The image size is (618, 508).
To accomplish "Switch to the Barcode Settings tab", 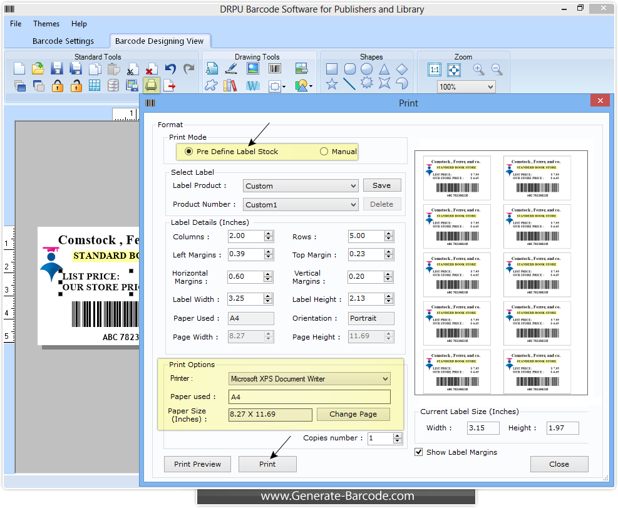I will coord(63,40).
